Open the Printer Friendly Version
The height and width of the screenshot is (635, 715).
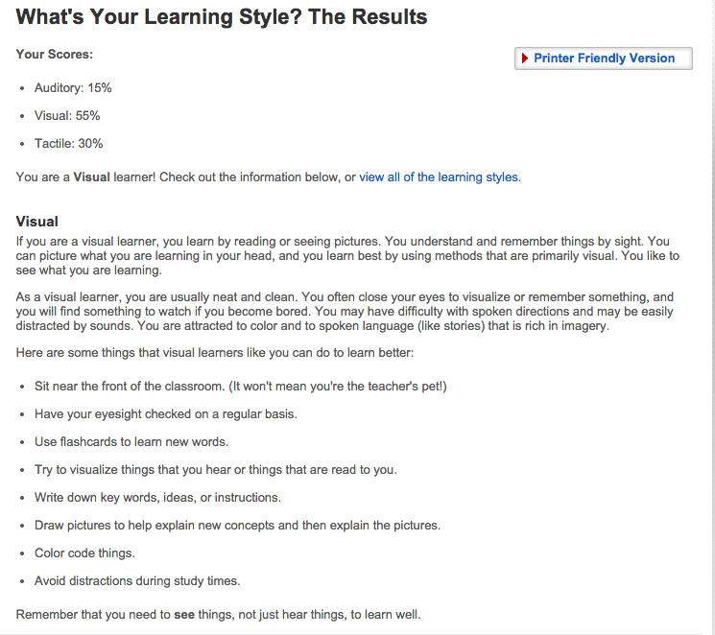pos(604,59)
